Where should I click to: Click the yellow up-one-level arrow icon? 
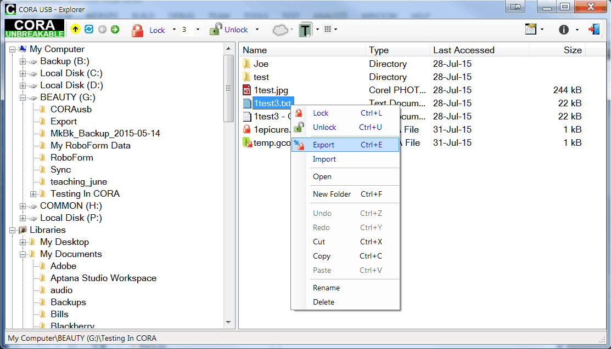(75, 29)
